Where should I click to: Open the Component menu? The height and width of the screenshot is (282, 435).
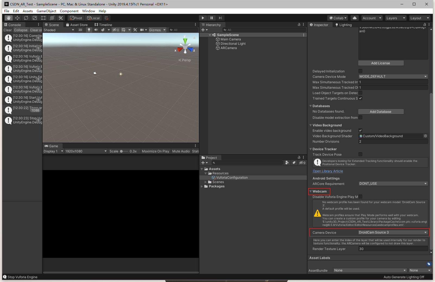point(69,11)
